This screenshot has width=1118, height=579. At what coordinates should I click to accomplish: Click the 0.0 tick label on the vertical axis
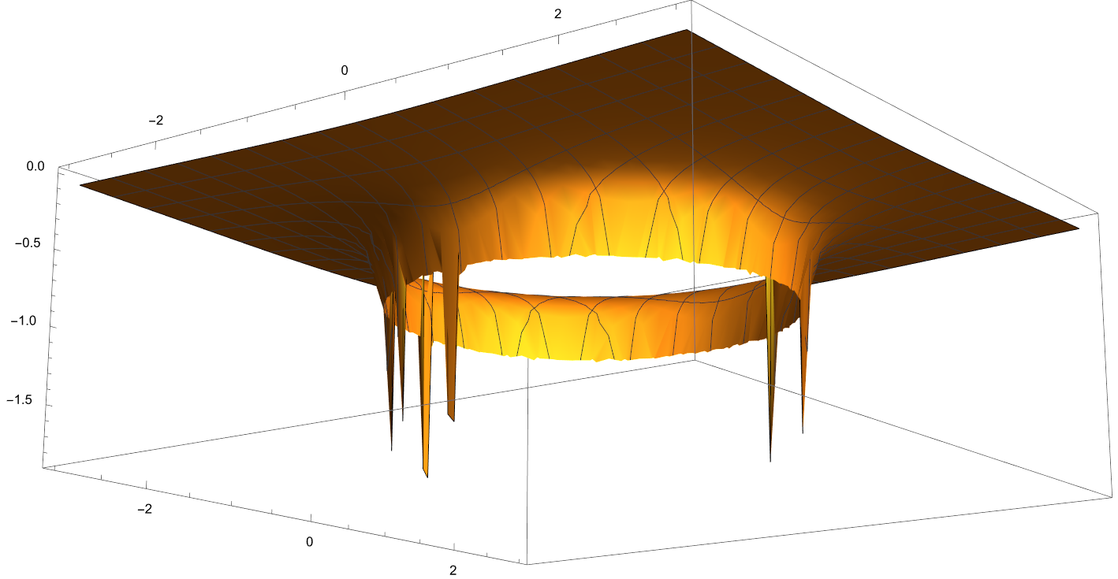point(35,166)
